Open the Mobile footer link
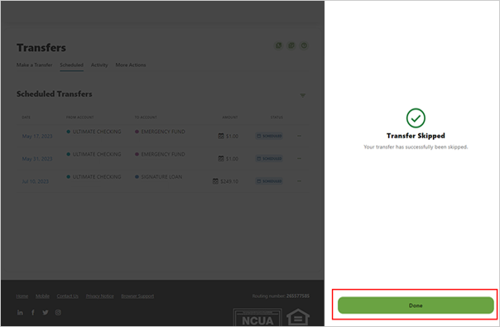 [42, 296]
